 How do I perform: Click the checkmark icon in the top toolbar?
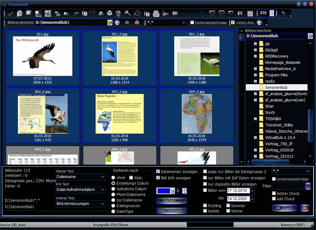(10, 14)
